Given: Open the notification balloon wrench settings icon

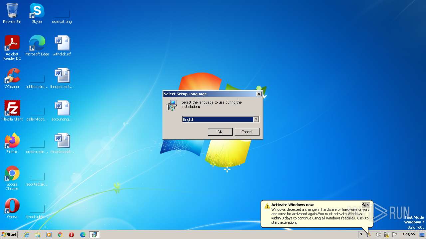Looking at the screenshot, I should pos(364,205).
